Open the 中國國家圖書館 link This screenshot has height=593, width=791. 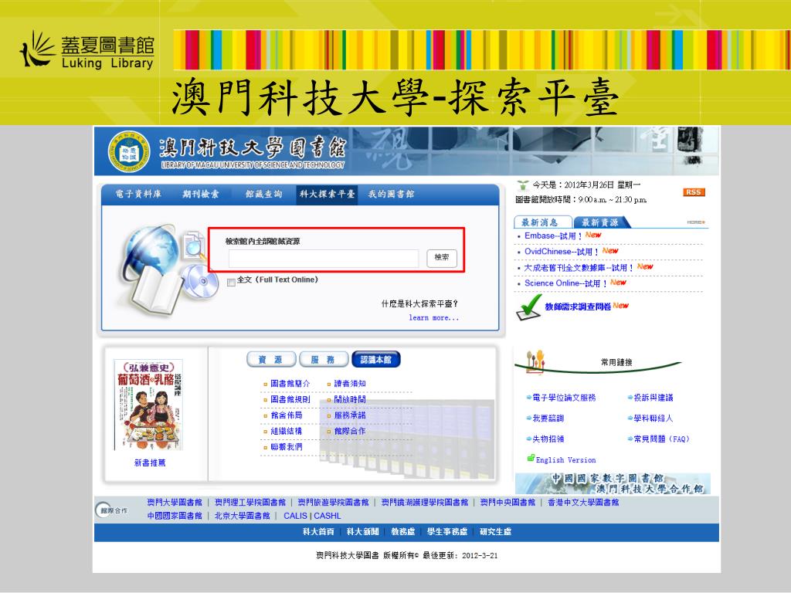pyautogui.click(x=175, y=516)
